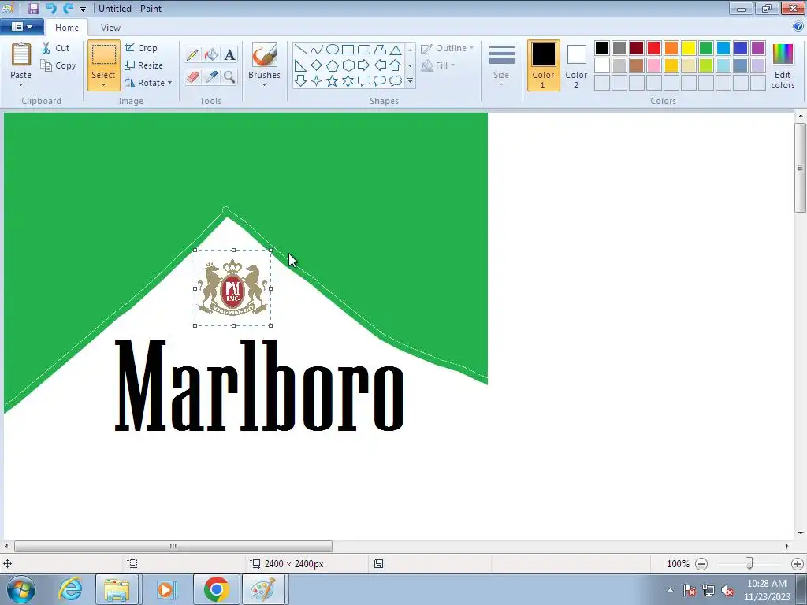
Task: Click the horizontal scrollbar thumb
Action: [173, 546]
